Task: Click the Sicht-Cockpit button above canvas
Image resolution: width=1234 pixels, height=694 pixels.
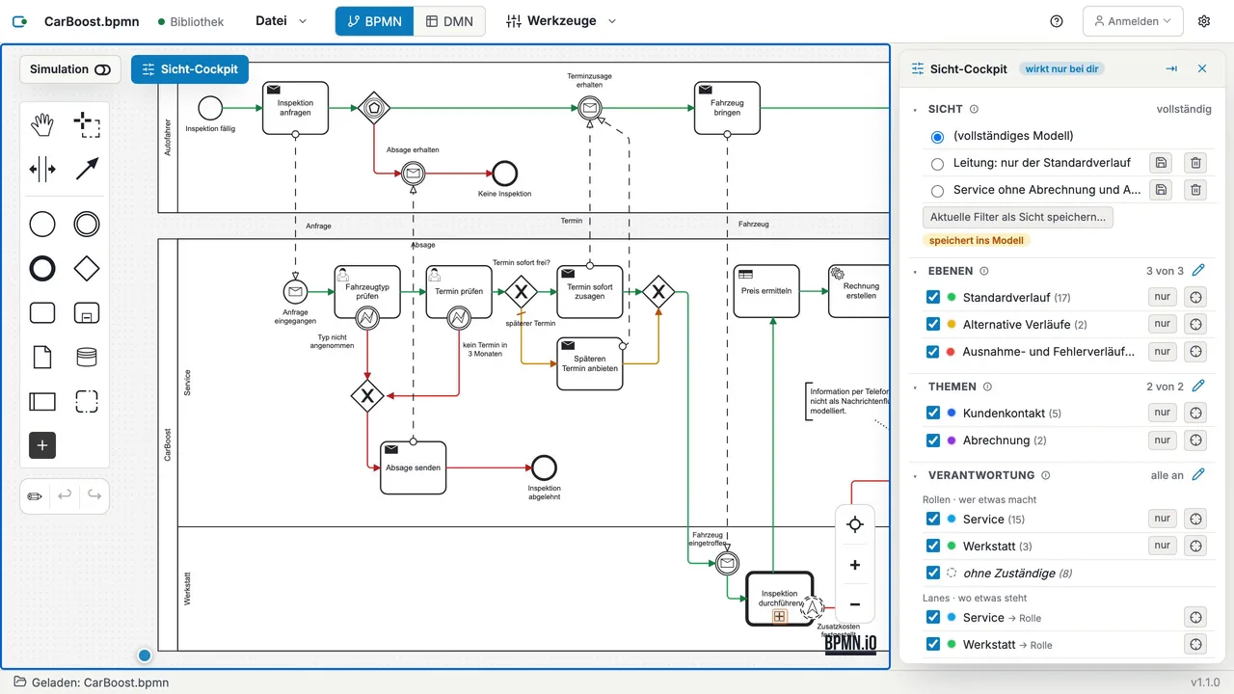Action: pyautogui.click(x=190, y=69)
